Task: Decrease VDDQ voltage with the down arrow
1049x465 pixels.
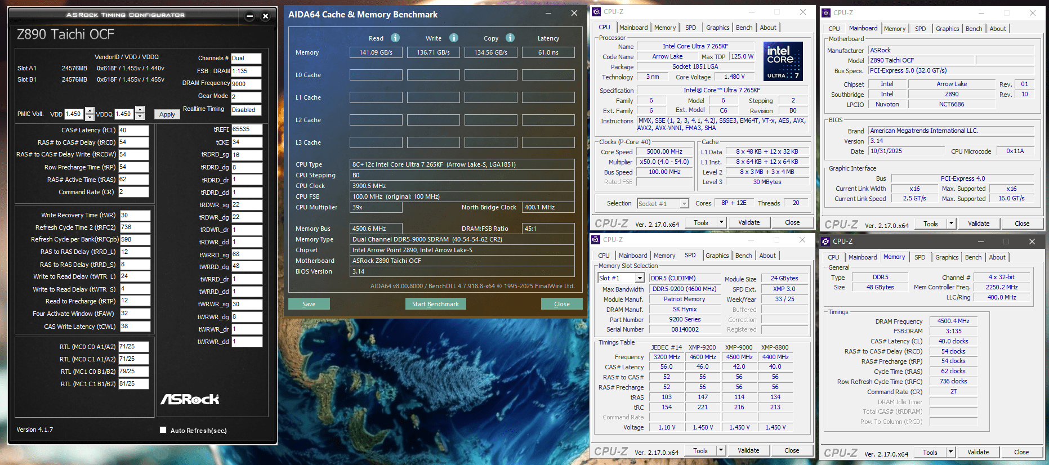Action: click(140, 117)
